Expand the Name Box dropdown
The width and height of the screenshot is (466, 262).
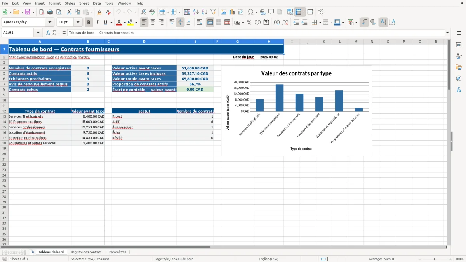pyautogui.click(x=38, y=33)
